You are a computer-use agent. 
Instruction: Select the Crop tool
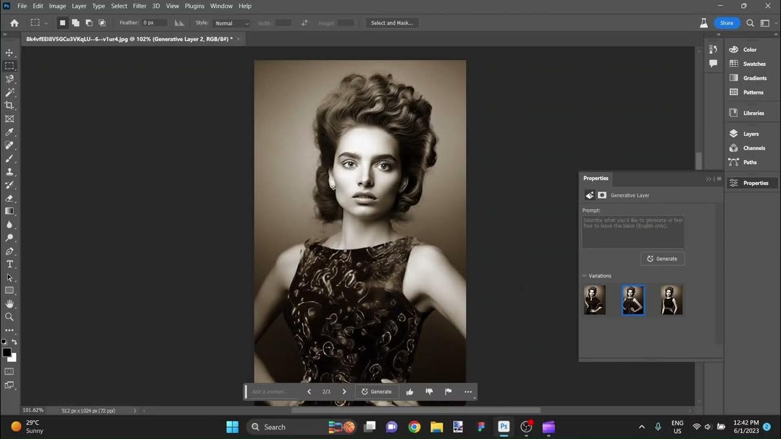[x=9, y=105]
